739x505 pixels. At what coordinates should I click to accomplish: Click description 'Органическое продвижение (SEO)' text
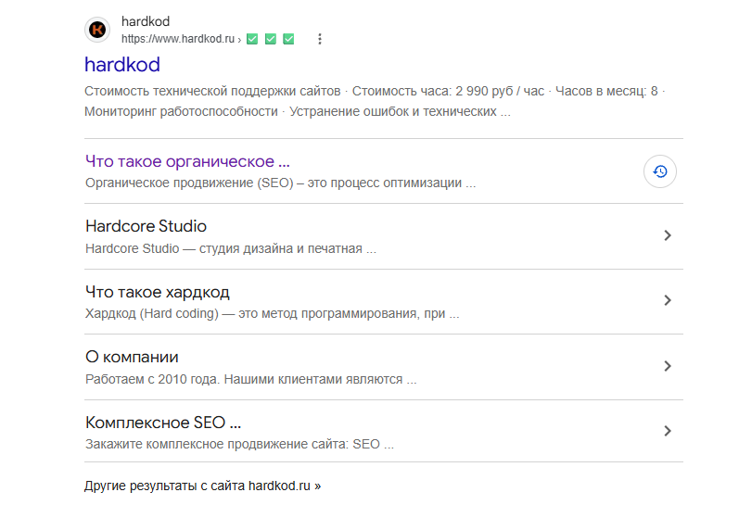point(189,183)
